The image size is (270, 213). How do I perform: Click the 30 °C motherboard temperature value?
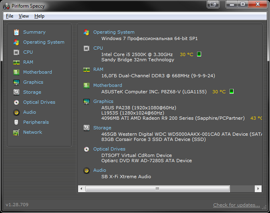pos(219,92)
